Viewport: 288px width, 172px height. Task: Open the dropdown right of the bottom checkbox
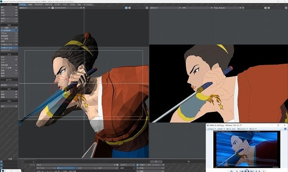coord(152,165)
